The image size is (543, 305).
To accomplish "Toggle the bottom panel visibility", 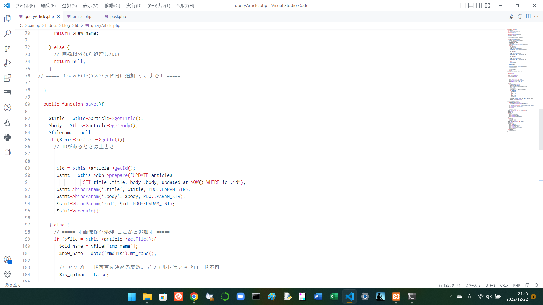I will [471, 5].
